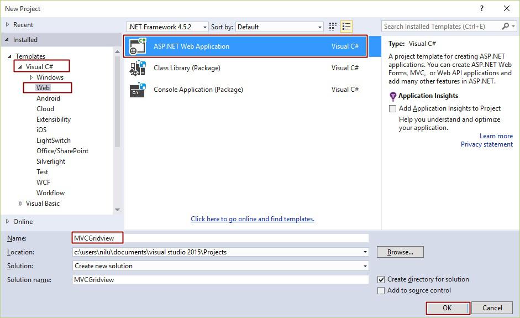The width and height of the screenshot is (520, 318).
Task: Select the Office/SharePoint template category
Action: click(x=62, y=150)
